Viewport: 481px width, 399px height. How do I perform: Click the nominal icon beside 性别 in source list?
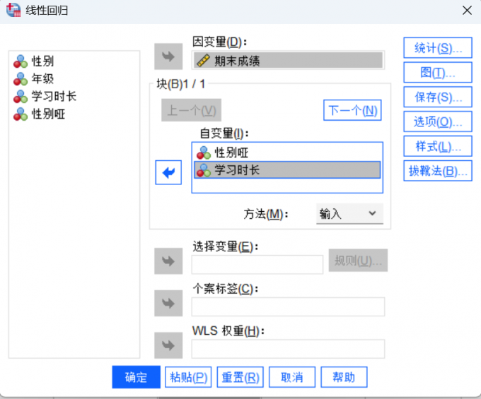pyautogui.click(x=21, y=61)
